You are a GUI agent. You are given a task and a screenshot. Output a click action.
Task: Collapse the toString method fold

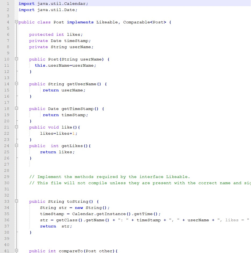tap(16, 201)
